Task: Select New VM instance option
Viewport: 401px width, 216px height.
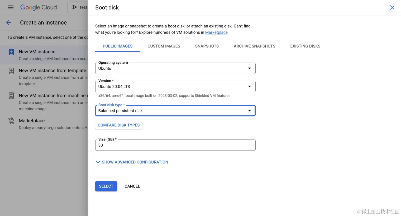Action: tap(44, 55)
